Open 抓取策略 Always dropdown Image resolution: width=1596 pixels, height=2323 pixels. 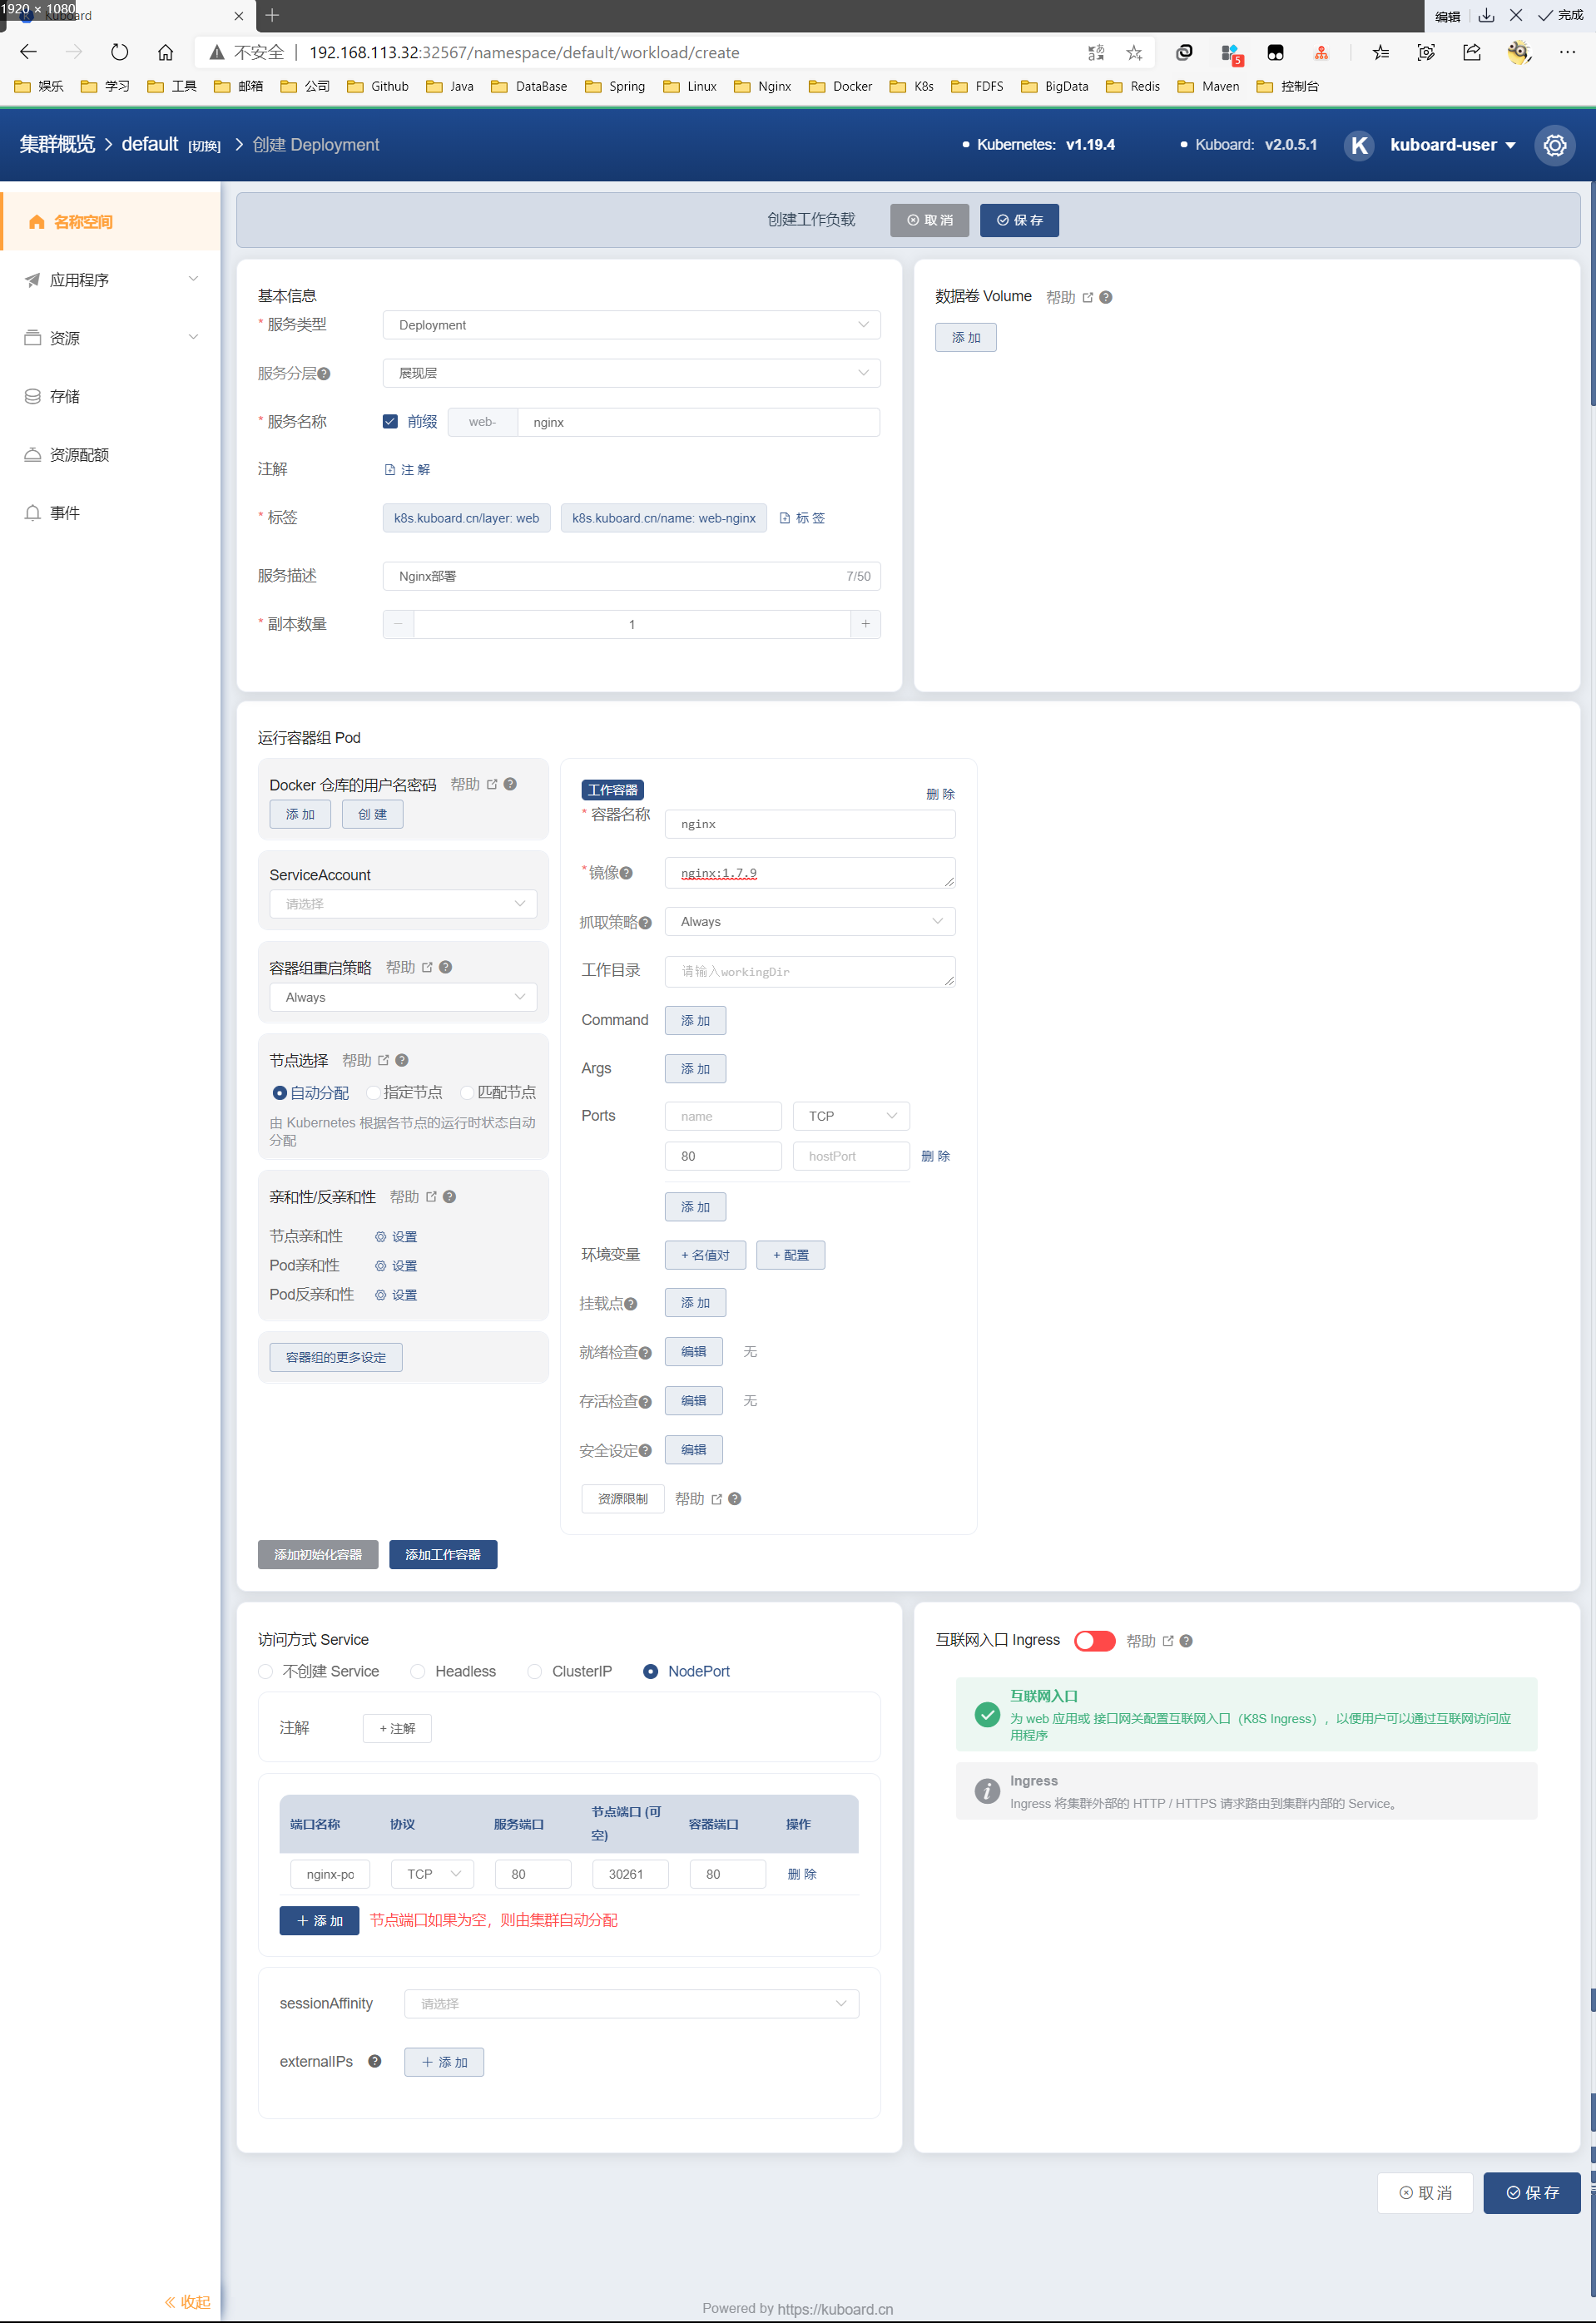click(x=810, y=921)
